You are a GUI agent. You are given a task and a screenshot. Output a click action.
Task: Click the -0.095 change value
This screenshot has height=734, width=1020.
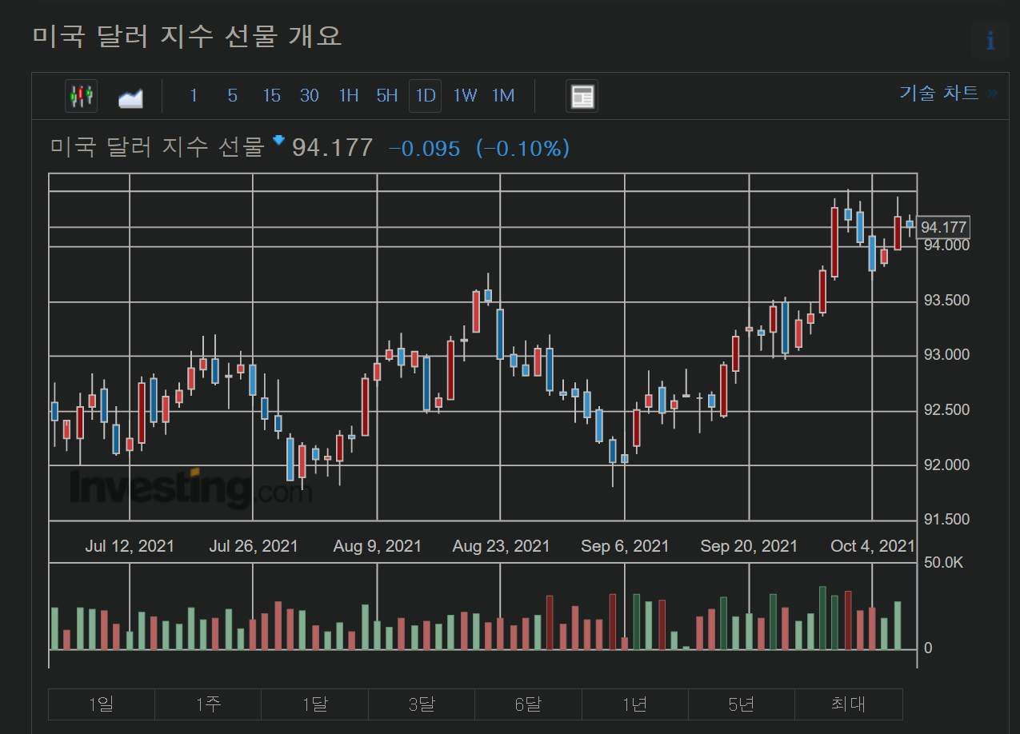(425, 149)
